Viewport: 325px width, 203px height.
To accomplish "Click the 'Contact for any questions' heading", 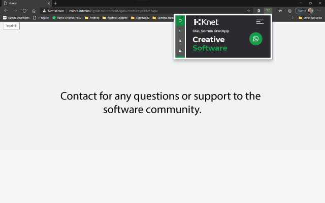I will [x=160, y=103].
